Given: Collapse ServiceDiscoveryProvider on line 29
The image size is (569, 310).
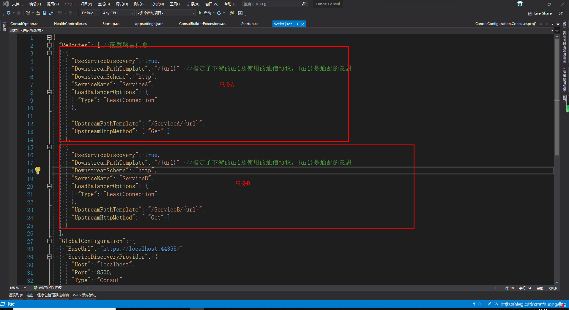Looking at the screenshot, I should [x=49, y=257].
